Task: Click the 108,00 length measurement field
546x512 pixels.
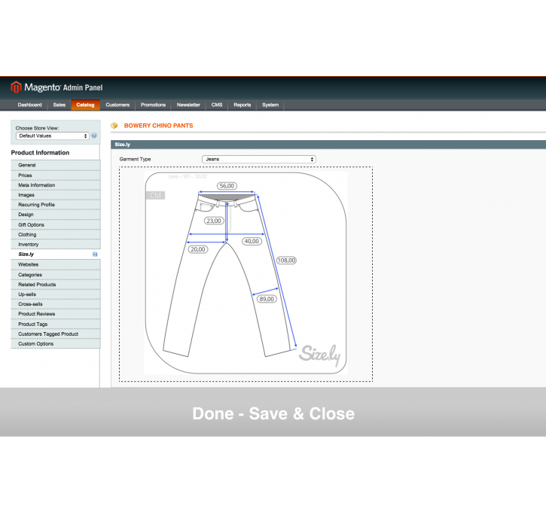Action: click(x=286, y=261)
